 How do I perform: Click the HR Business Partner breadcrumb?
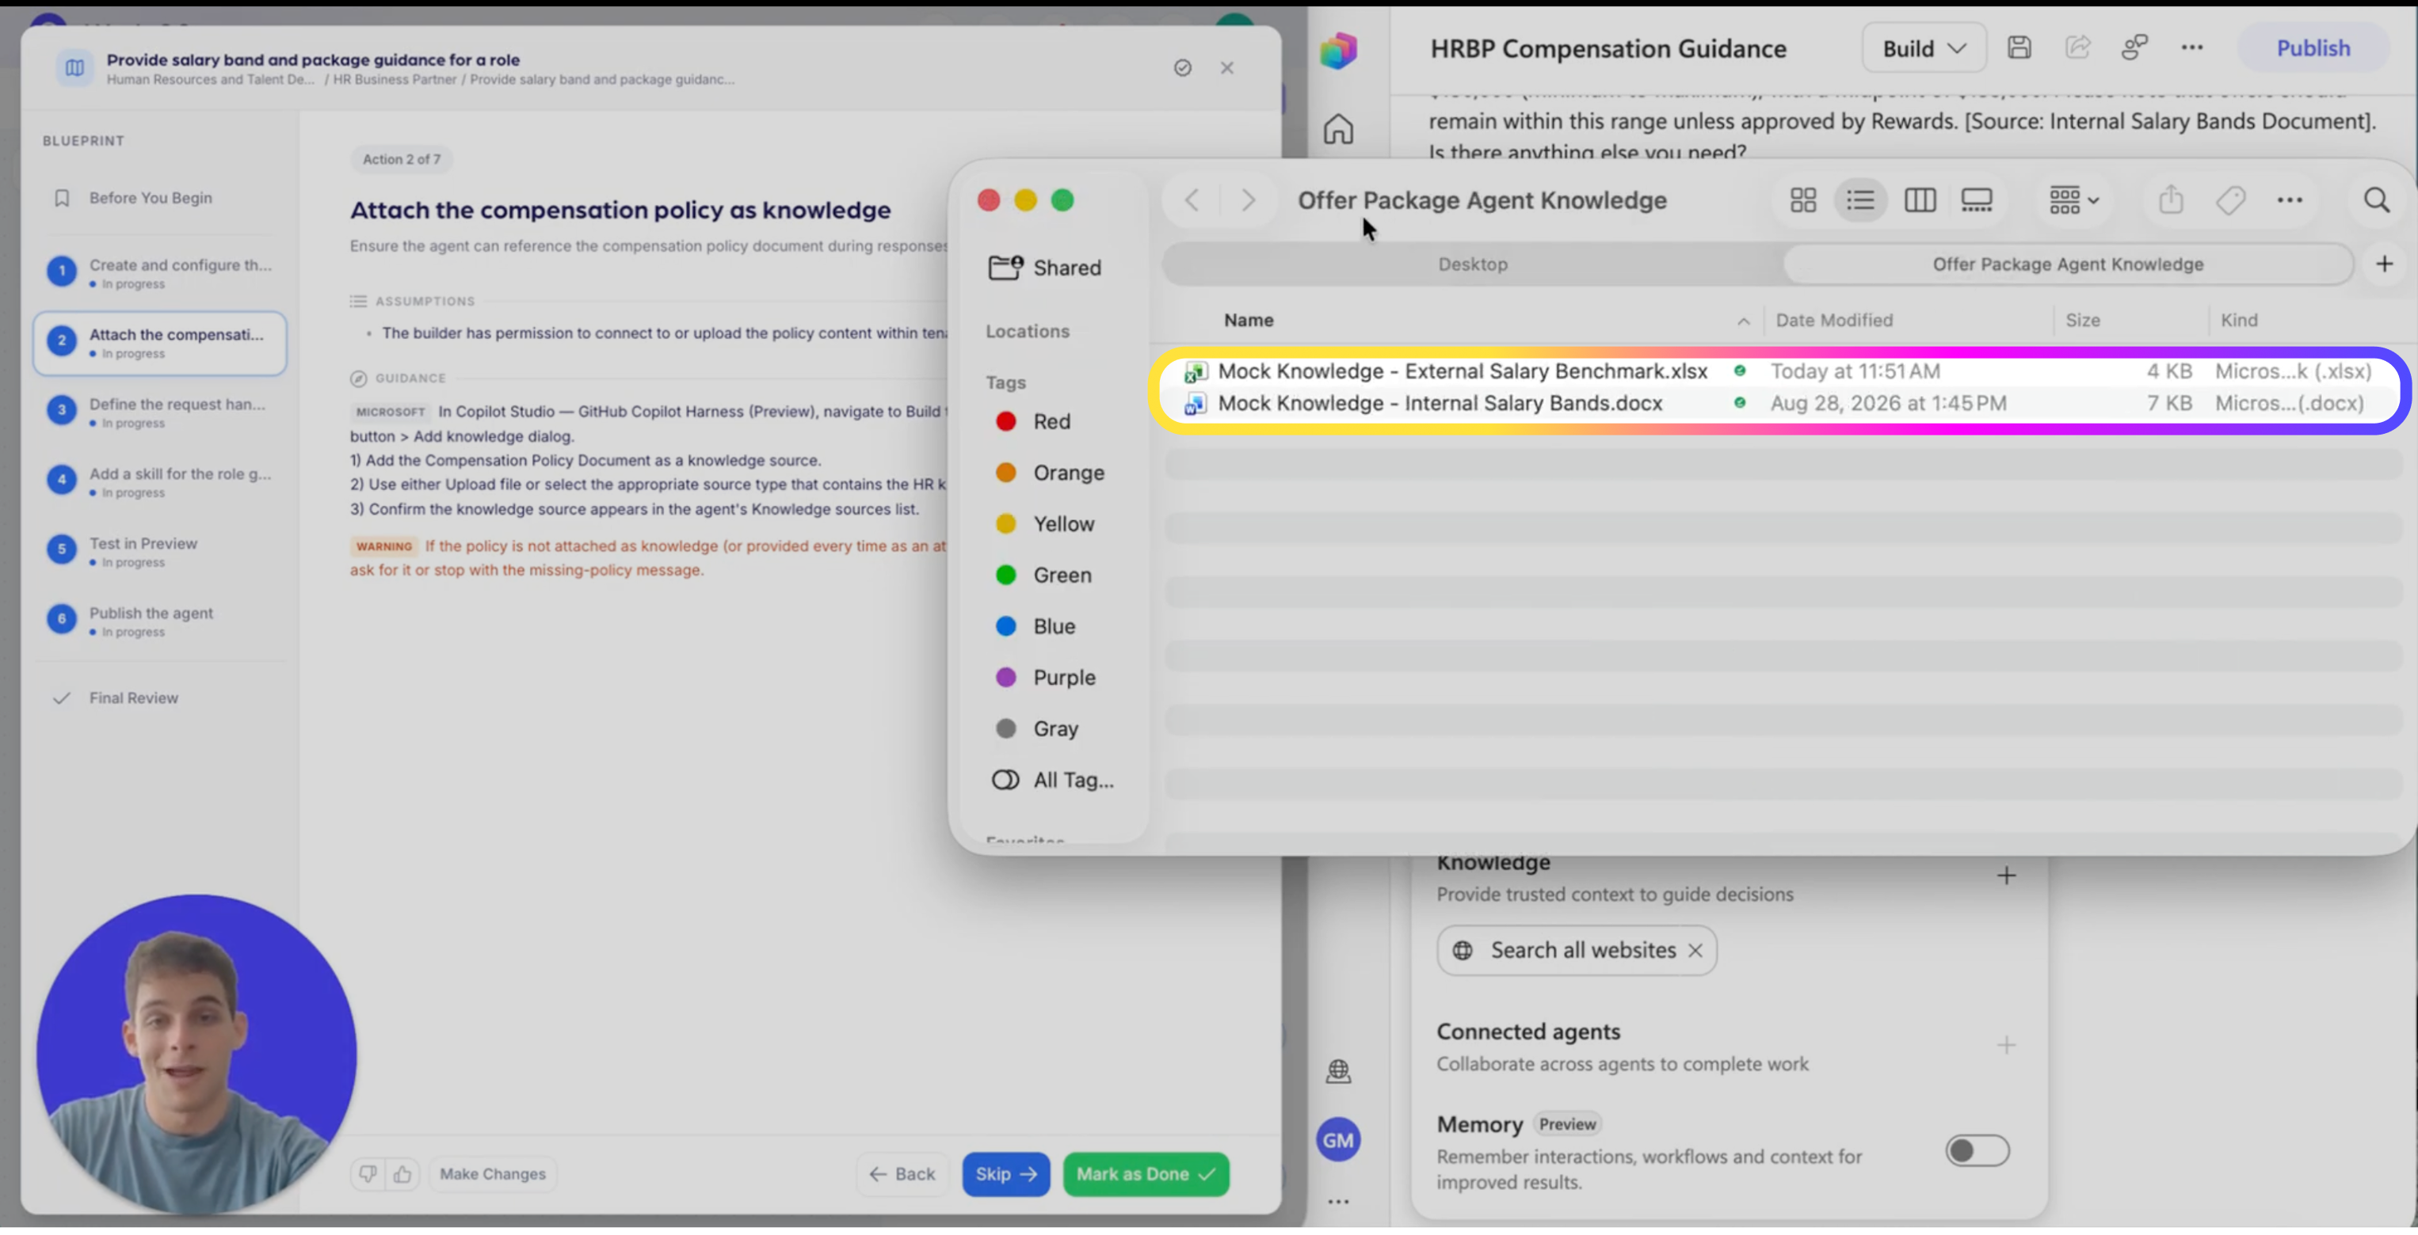pos(395,80)
